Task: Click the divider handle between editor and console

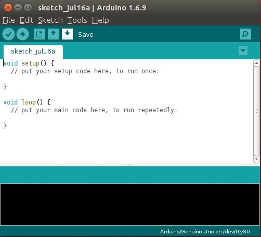Action: [130, 165]
